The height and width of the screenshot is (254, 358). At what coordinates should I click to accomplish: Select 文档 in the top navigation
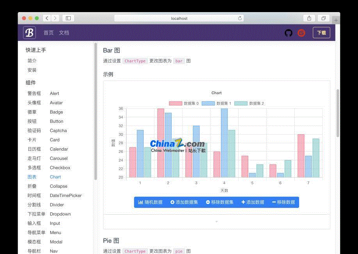(x=64, y=33)
